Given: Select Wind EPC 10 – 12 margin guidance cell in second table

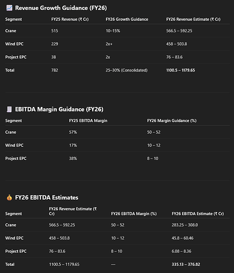Looking at the screenshot, I should tap(154, 145).
